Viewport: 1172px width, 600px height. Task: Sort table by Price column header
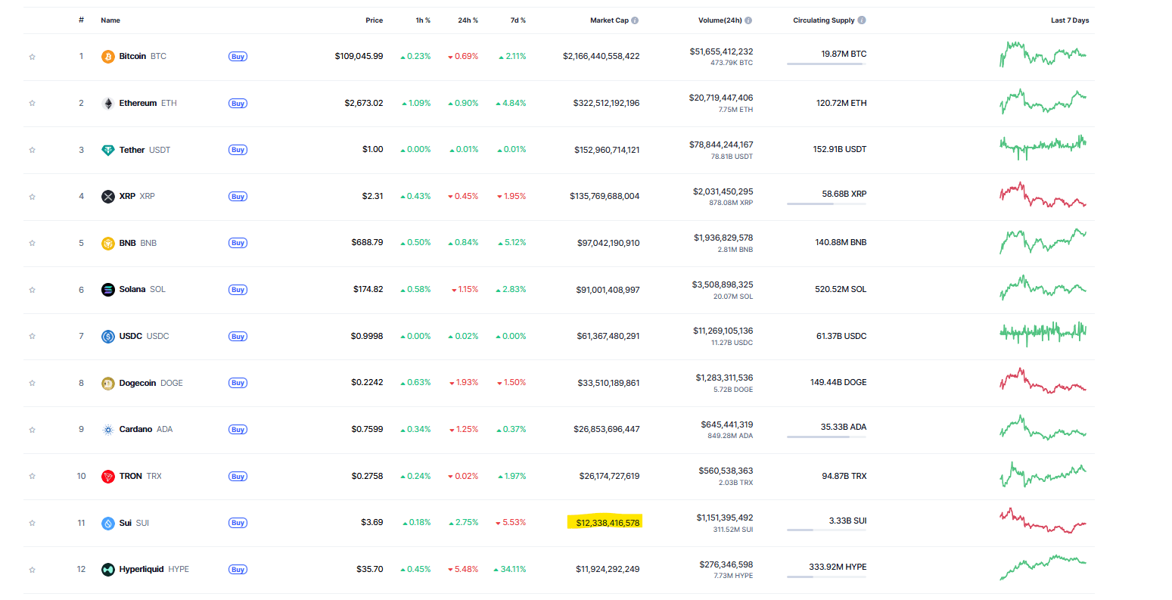pos(375,20)
